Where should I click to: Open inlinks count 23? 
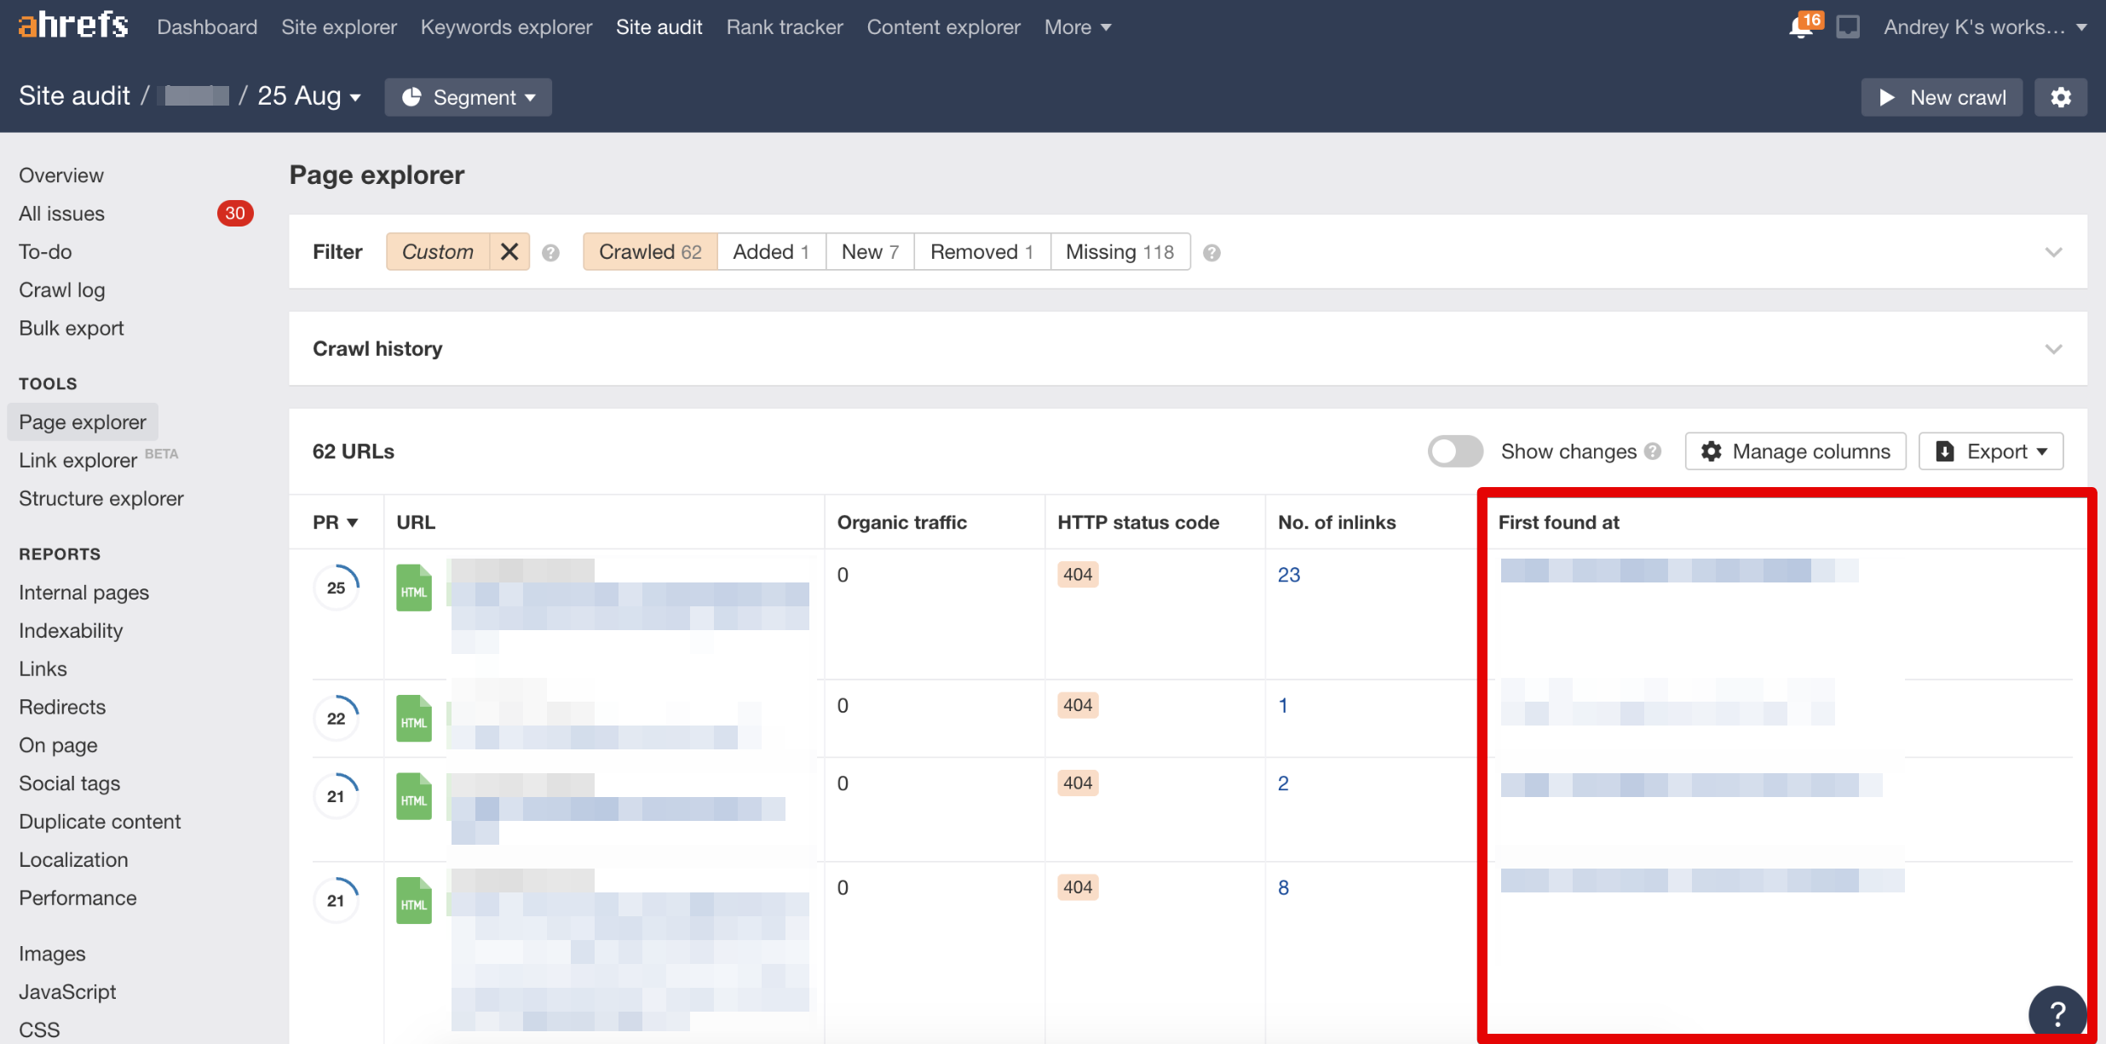click(1289, 575)
